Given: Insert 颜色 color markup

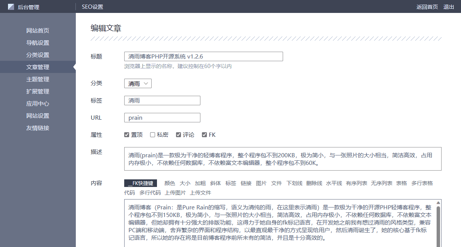Looking at the screenshot, I should tap(170, 183).
